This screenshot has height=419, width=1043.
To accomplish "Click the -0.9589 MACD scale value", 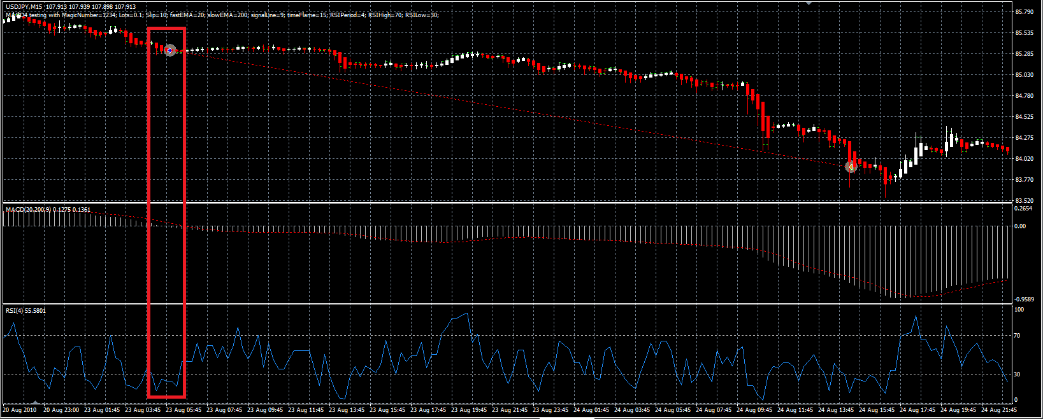I will (x=1024, y=299).
